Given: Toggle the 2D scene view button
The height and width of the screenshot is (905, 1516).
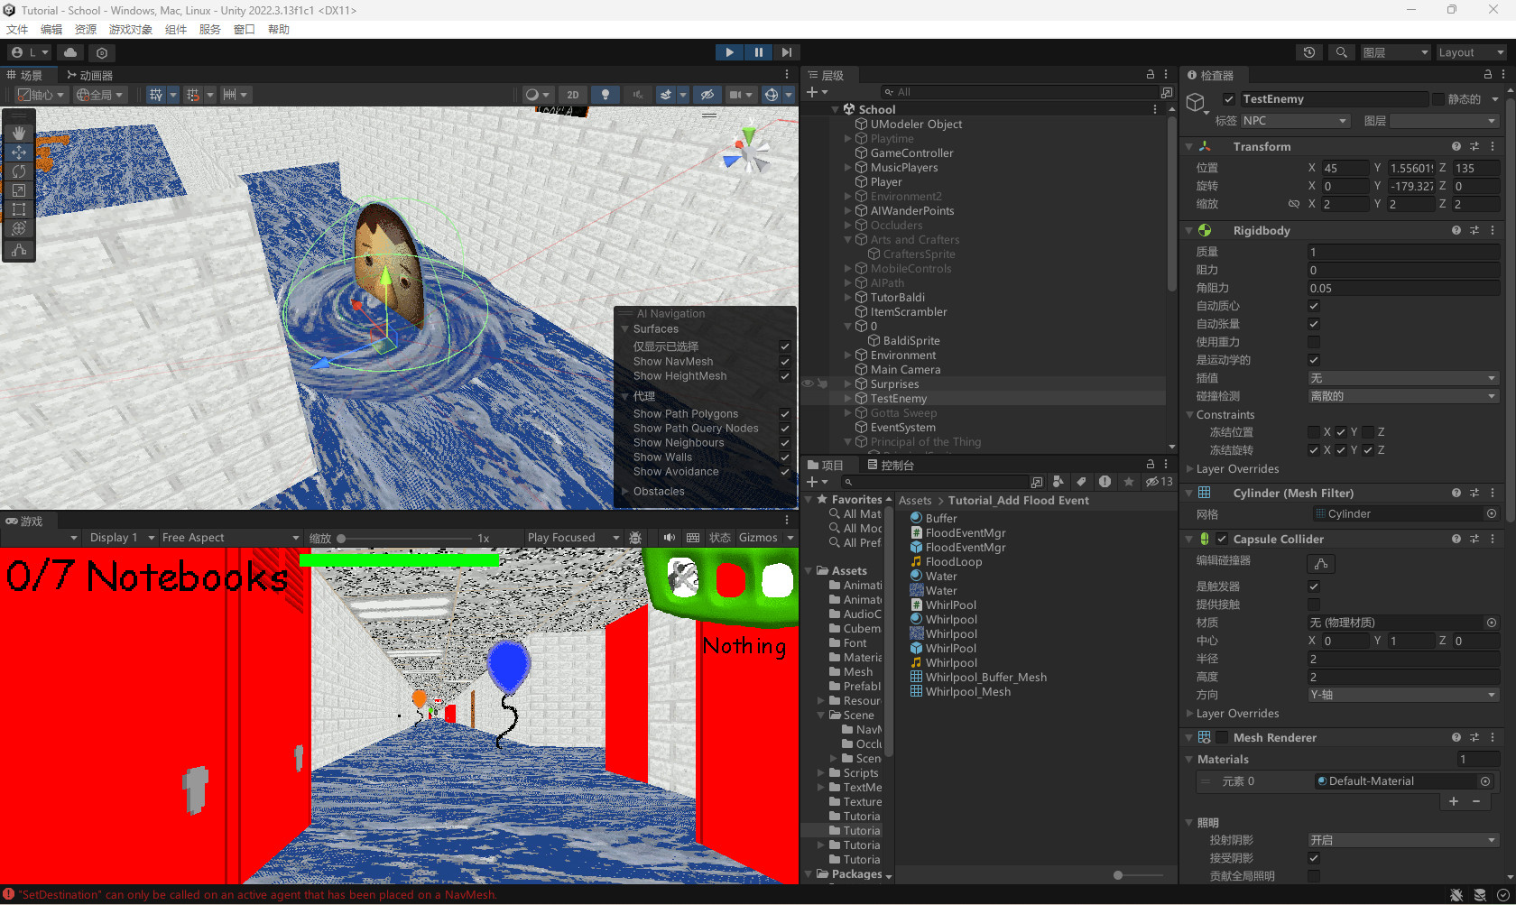Looking at the screenshot, I should [572, 95].
